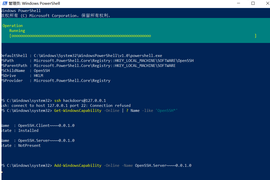Click the 'Running' status text
Image resolution: width=270 pixels, height=180 pixels.
click(17, 31)
